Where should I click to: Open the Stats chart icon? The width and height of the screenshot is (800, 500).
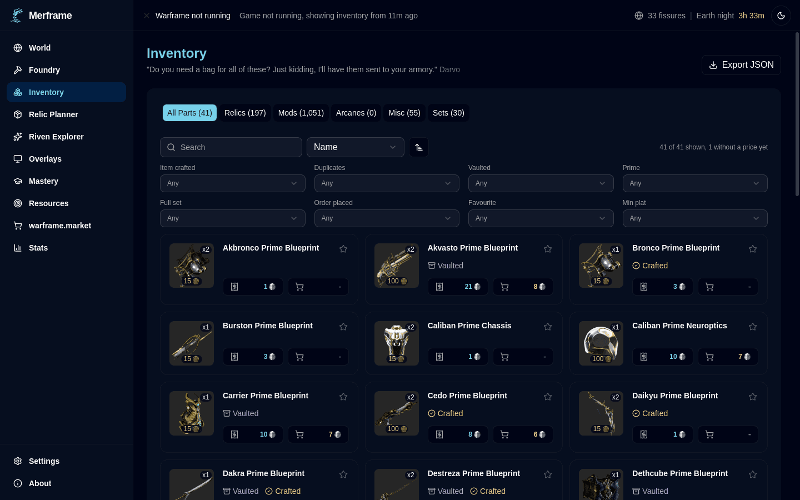[x=18, y=248]
